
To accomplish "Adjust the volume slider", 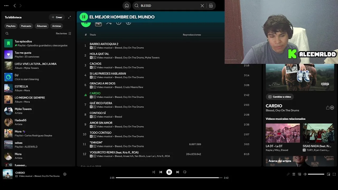I will click(316, 174).
